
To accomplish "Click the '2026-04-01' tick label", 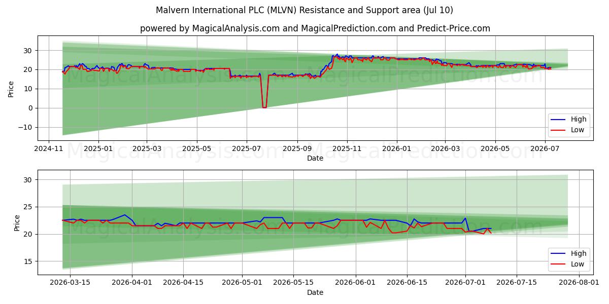I will point(132,283).
